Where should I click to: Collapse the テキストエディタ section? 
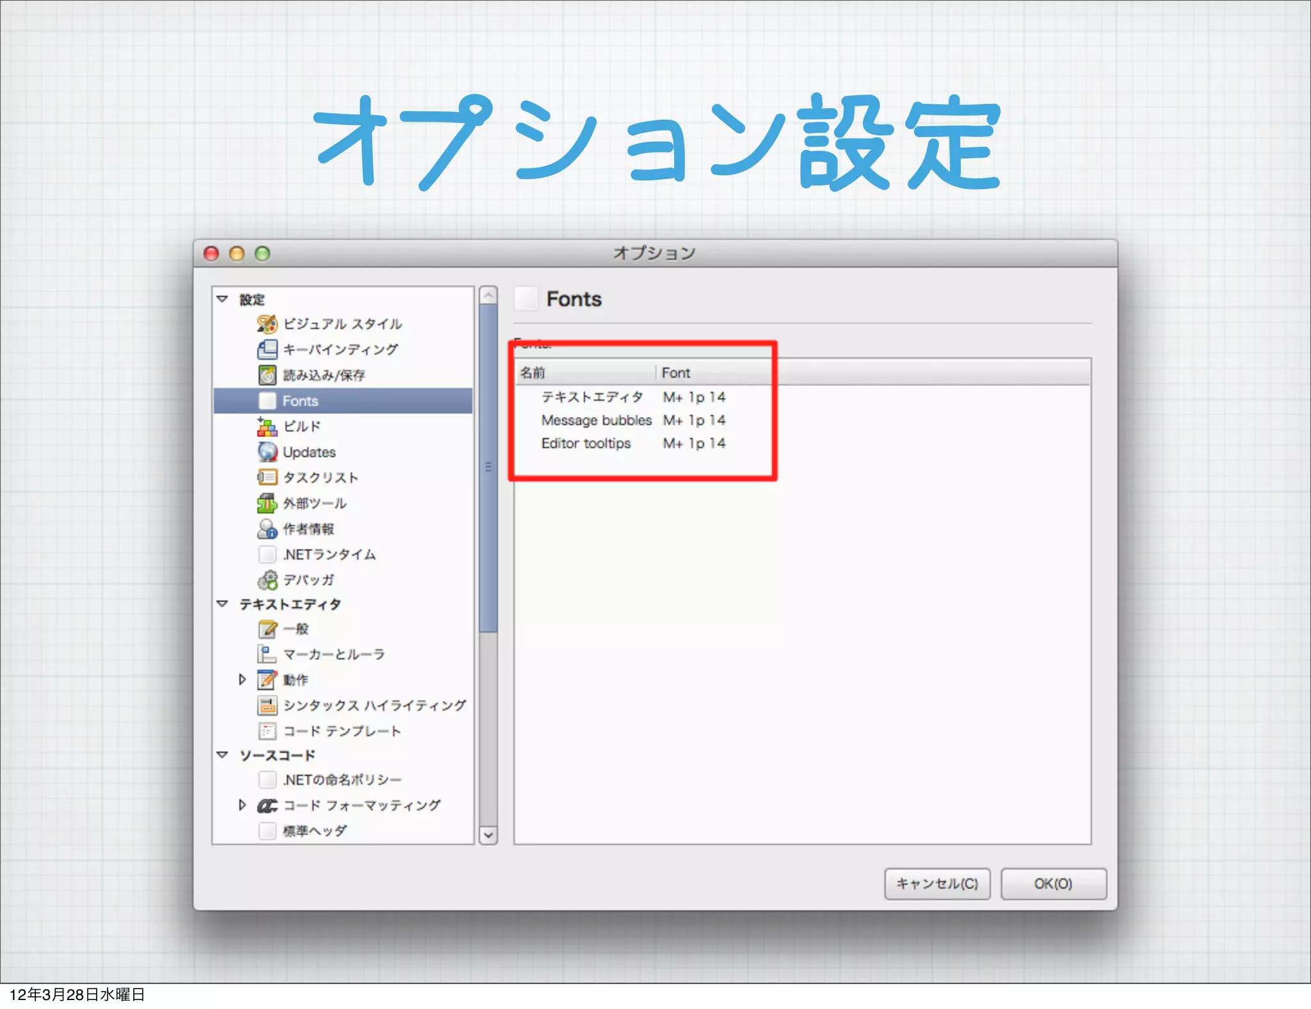point(223,604)
